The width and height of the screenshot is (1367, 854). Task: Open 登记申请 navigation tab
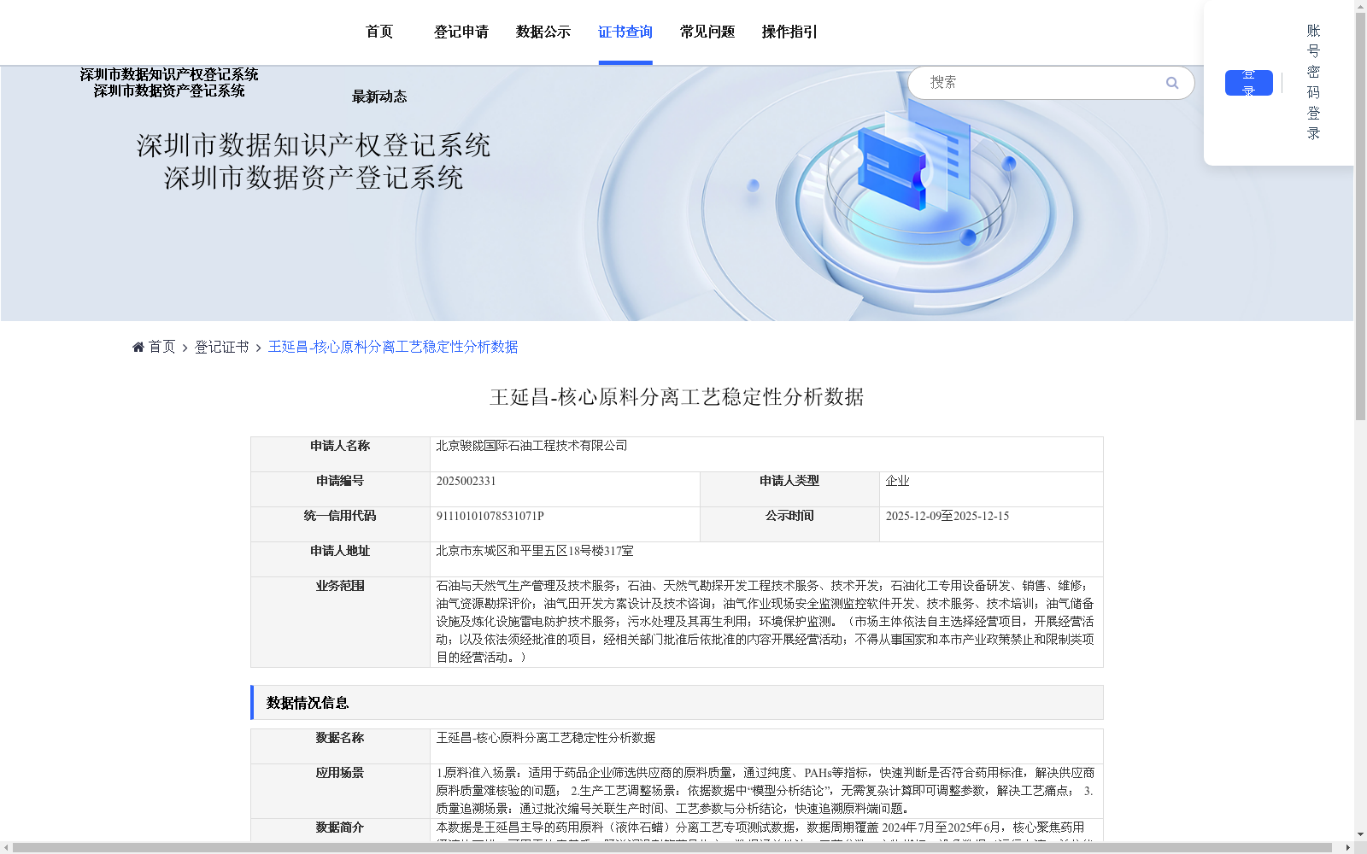click(461, 32)
